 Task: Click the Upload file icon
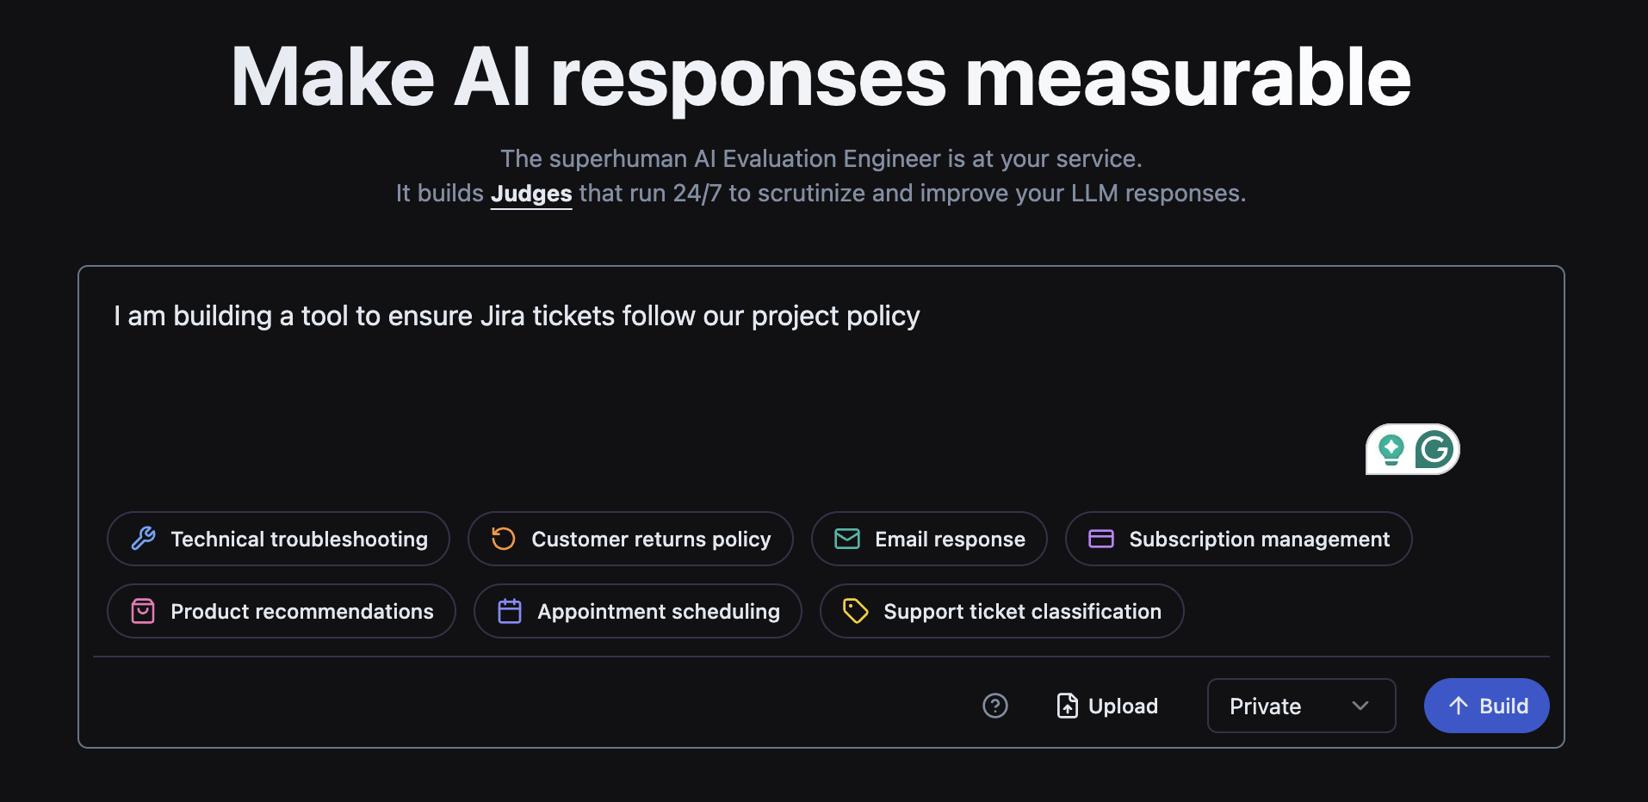(1068, 706)
